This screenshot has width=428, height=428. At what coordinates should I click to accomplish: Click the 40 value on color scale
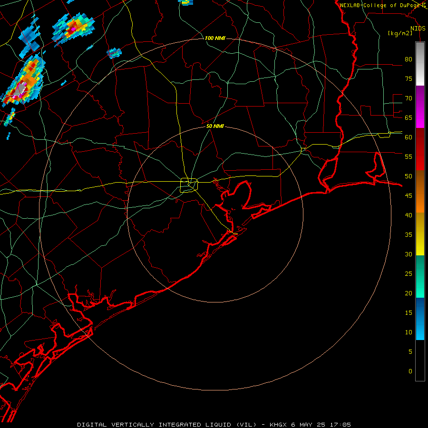tap(409, 215)
